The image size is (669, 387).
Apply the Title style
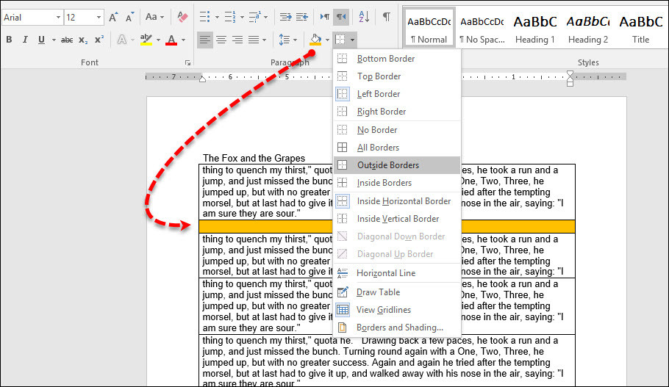(640, 28)
